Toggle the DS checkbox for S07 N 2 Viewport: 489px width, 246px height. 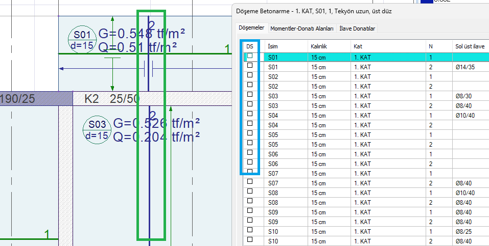tap(250, 181)
